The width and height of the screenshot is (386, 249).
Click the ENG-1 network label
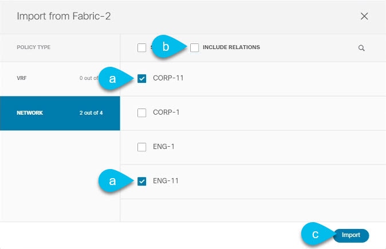[x=164, y=147]
